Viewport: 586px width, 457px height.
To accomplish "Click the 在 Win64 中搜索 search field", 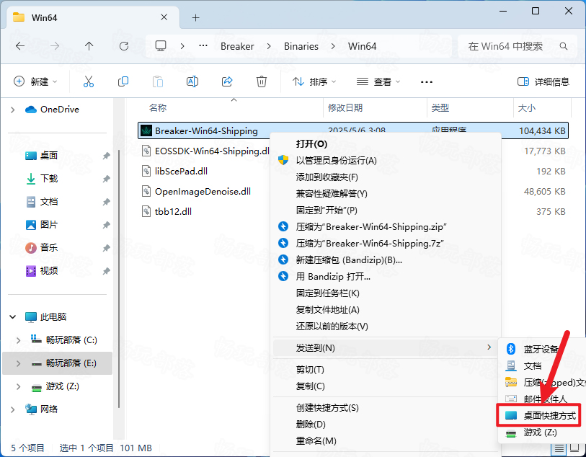I will pyautogui.click(x=518, y=46).
